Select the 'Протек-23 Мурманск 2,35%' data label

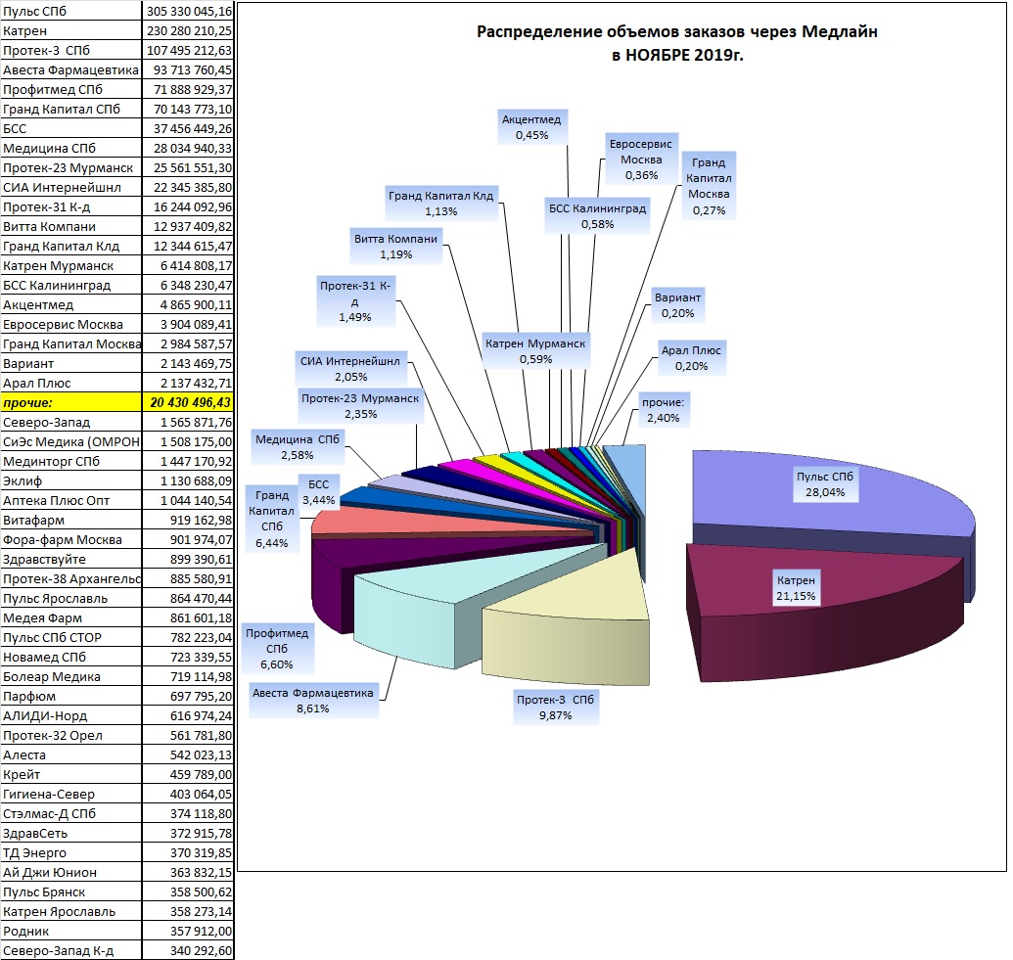click(x=360, y=406)
